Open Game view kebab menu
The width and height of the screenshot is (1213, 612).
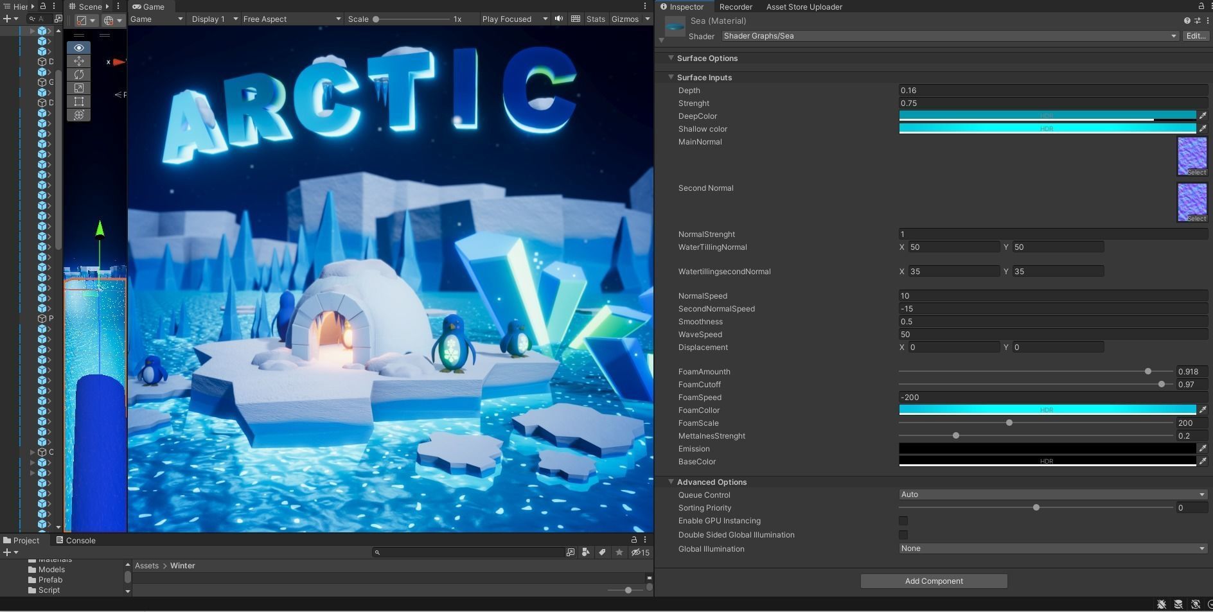click(x=645, y=6)
